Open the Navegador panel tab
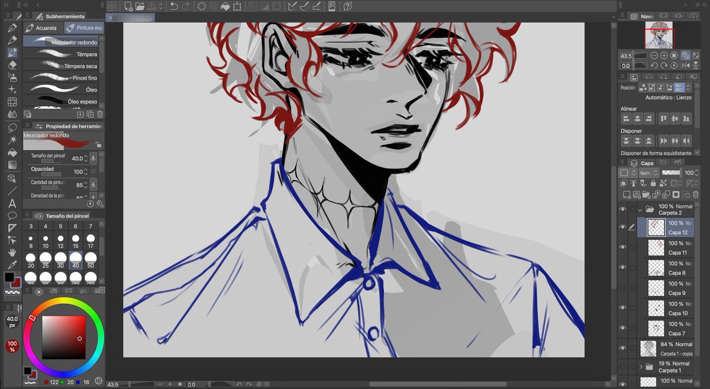 click(x=642, y=16)
